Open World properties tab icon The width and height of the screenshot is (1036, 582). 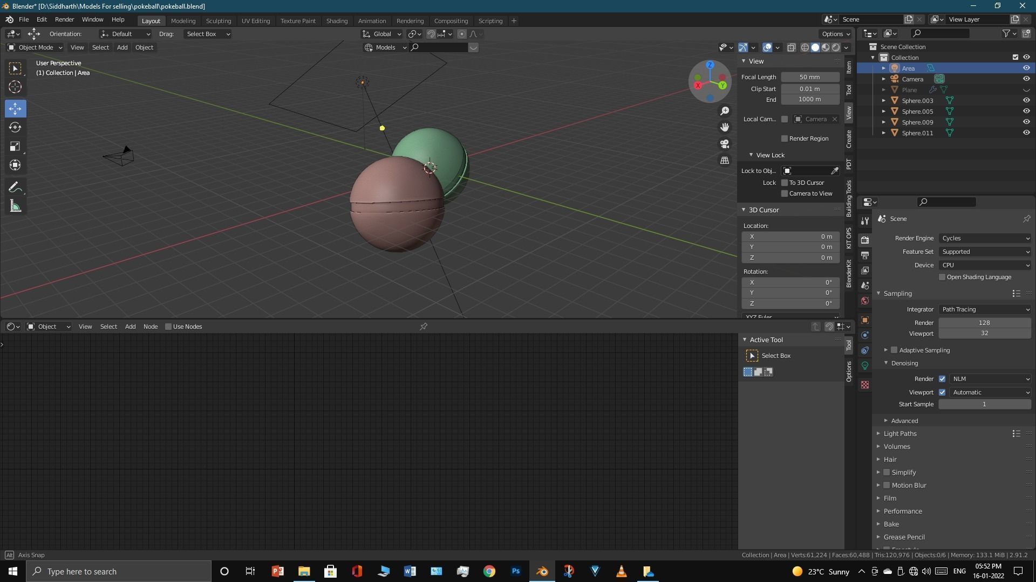click(865, 301)
